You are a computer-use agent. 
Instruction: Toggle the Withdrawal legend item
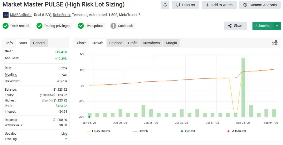click(x=237, y=131)
